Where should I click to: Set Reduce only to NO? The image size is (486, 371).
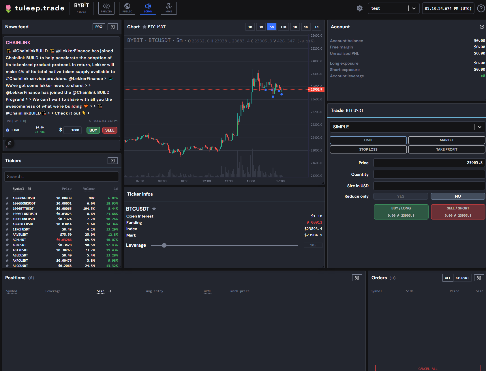(x=458, y=196)
